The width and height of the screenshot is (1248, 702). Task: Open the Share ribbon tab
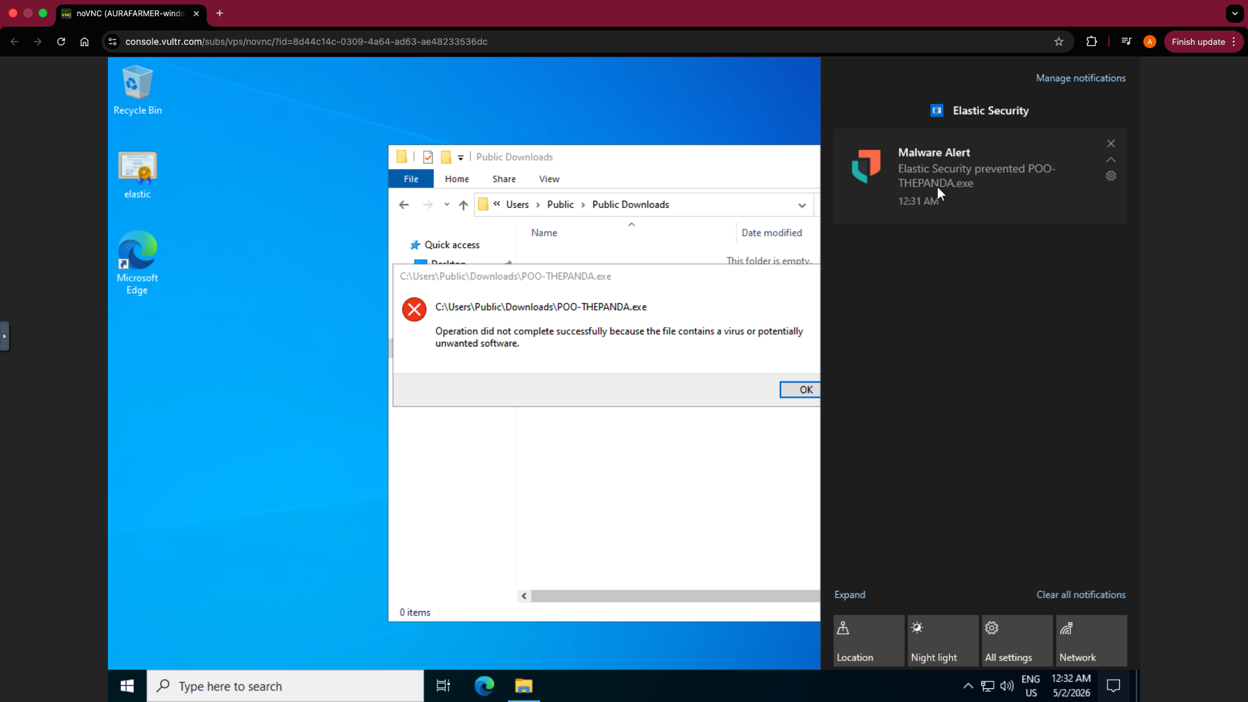504,179
